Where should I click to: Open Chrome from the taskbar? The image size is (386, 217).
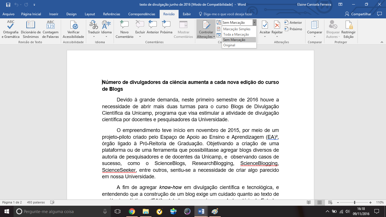click(x=132, y=211)
